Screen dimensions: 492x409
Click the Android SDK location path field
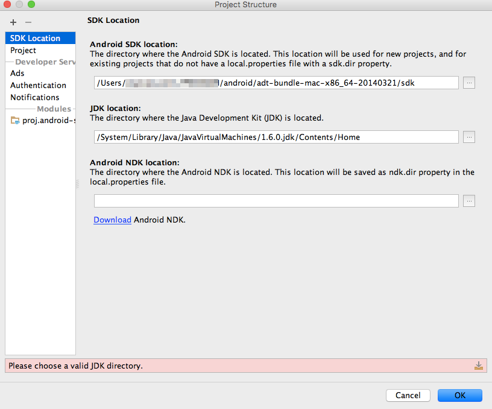tap(276, 83)
